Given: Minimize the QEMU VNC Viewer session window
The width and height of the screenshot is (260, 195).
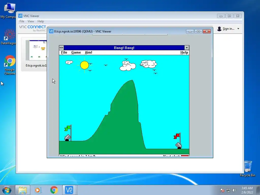Looking at the screenshot, I should pos(190,31).
